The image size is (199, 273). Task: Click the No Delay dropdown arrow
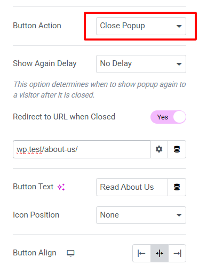[179, 64]
